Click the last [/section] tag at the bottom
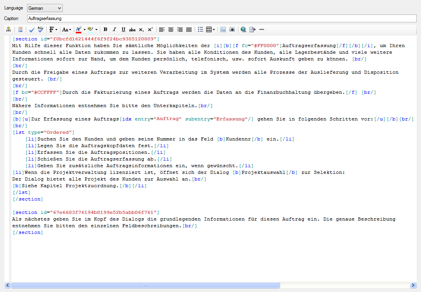Image resolution: width=421 pixels, height=292 pixels. [x=27, y=232]
